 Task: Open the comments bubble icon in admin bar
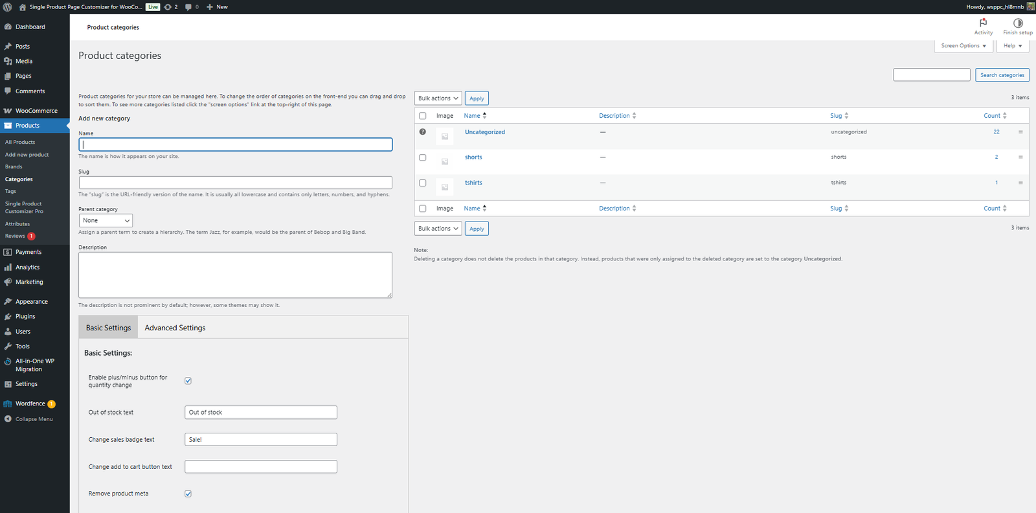tap(188, 7)
